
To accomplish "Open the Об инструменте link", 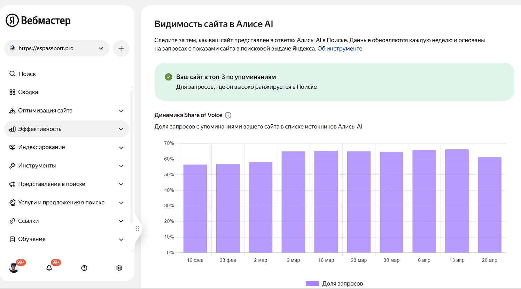I will [340, 49].
